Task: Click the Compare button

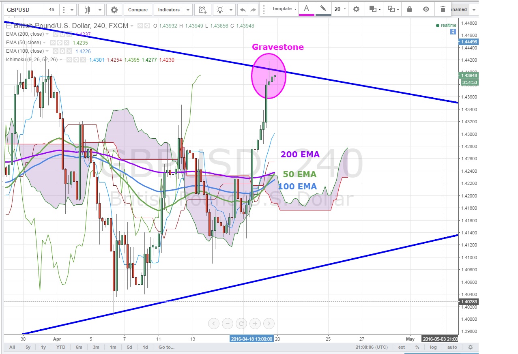Action: pyautogui.click(x=138, y=10)
